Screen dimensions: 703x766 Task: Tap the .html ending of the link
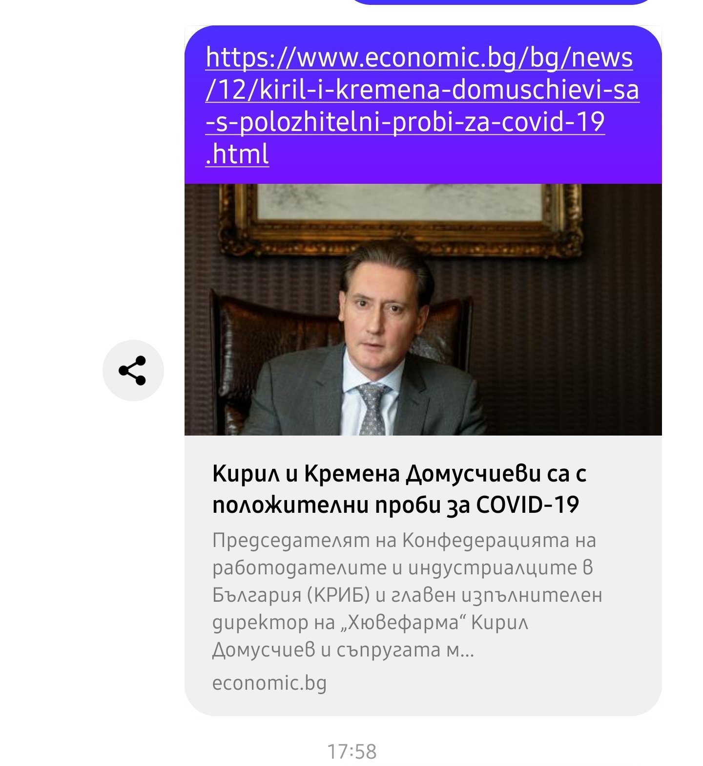tap(237, 154)
